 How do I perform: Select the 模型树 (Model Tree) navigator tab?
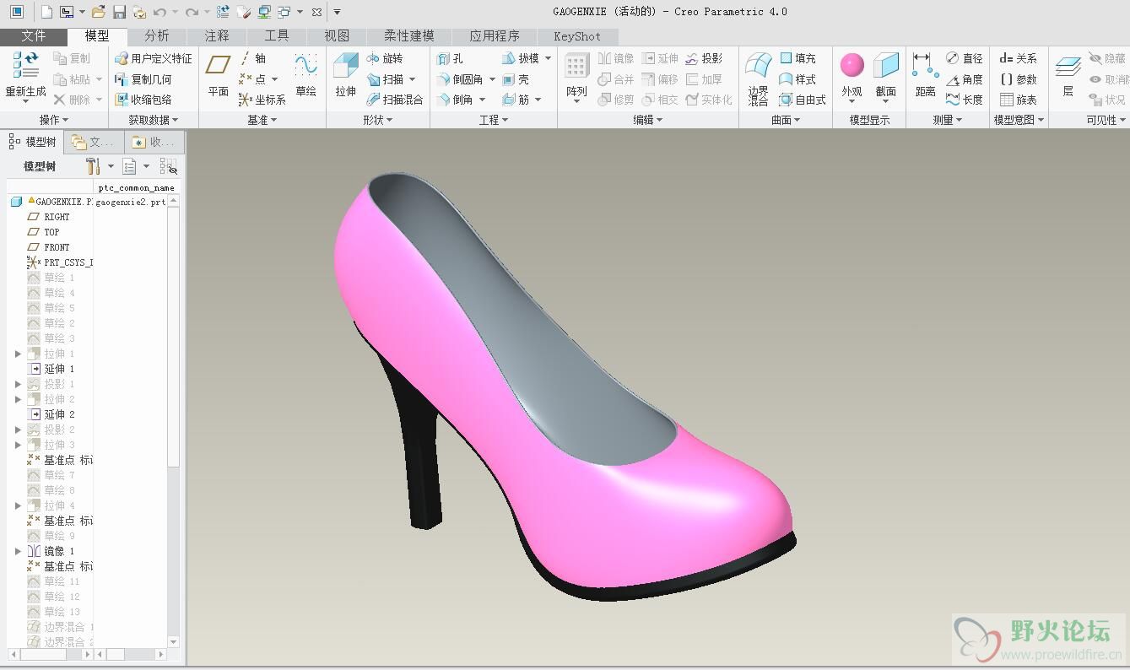pyautogui.click(x=33, y=142)
